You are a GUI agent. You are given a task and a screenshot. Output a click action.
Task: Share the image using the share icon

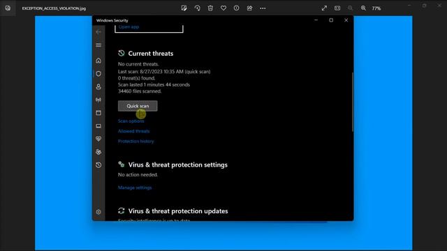click(249, 8)
